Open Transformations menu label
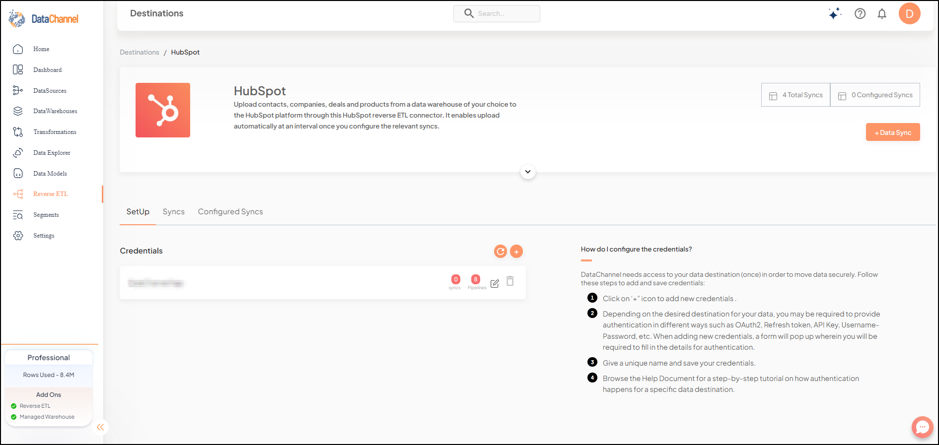Screen dimensions: 939x445 pos(55,132)
